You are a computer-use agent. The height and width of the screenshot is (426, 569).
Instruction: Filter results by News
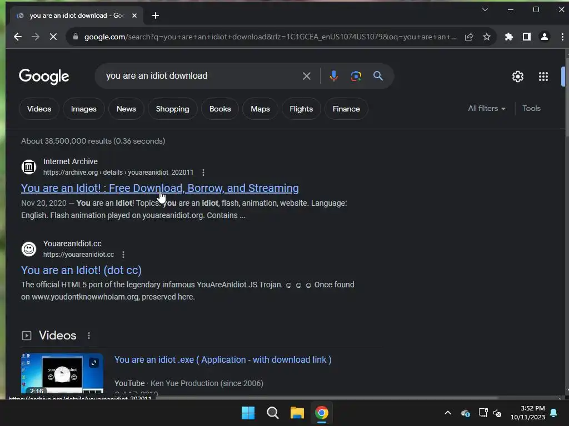click(126, 109)
